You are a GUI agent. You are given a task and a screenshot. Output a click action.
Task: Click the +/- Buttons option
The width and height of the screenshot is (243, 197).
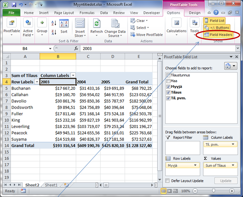(216, 28)
